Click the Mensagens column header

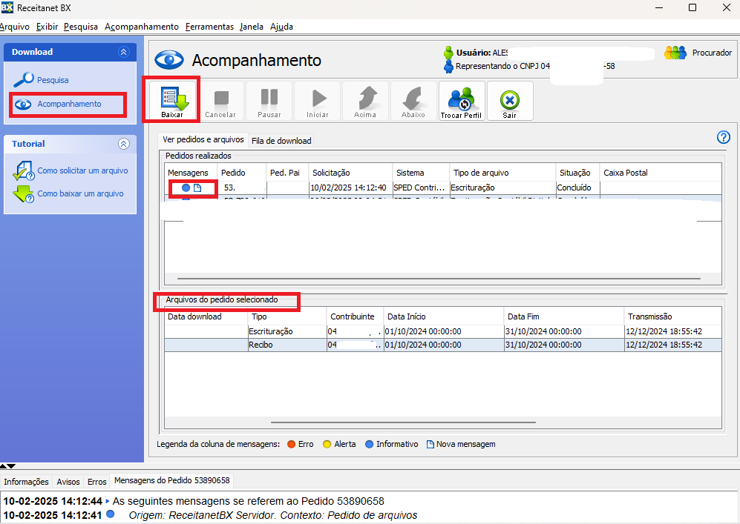pyautogui.click(x=191, y=173)
